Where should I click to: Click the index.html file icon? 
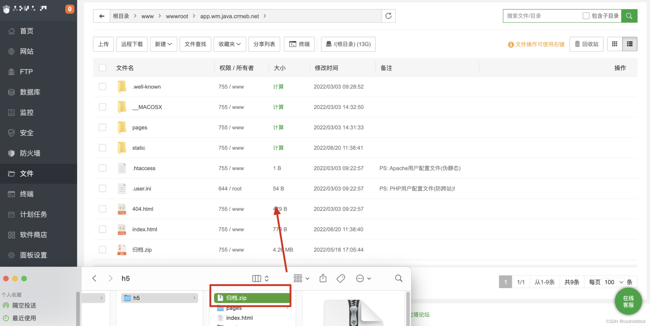click(122, 229)
